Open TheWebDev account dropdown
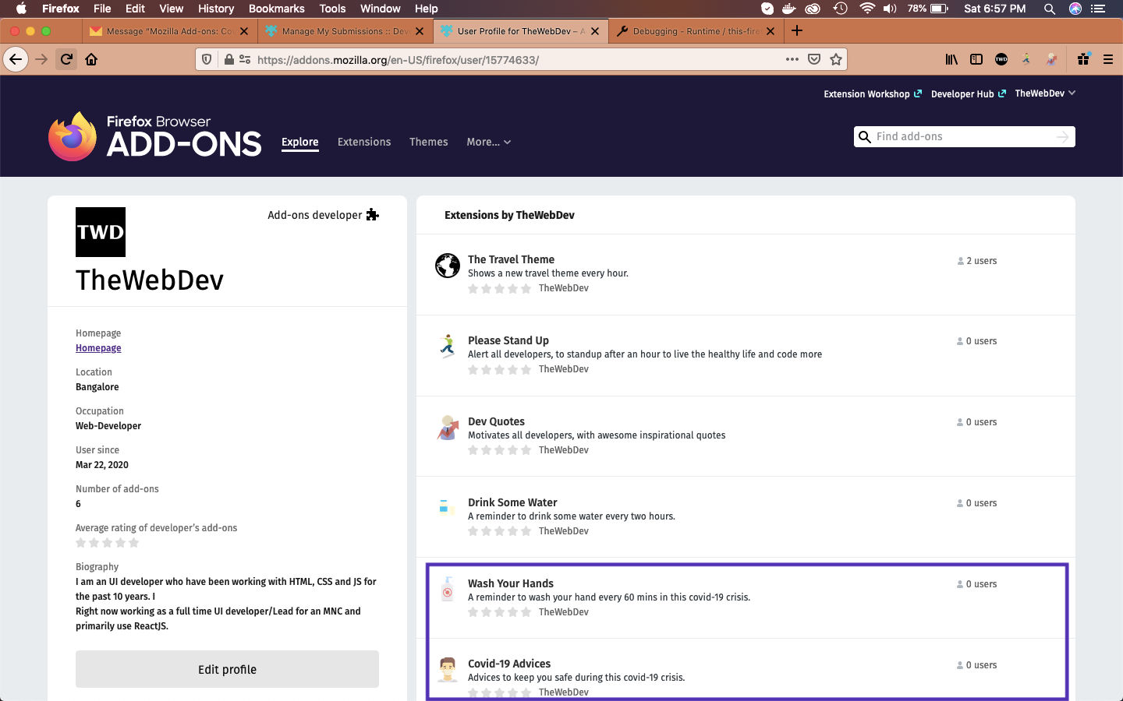Screen dimensions: 1123x701 point(1045,93)
